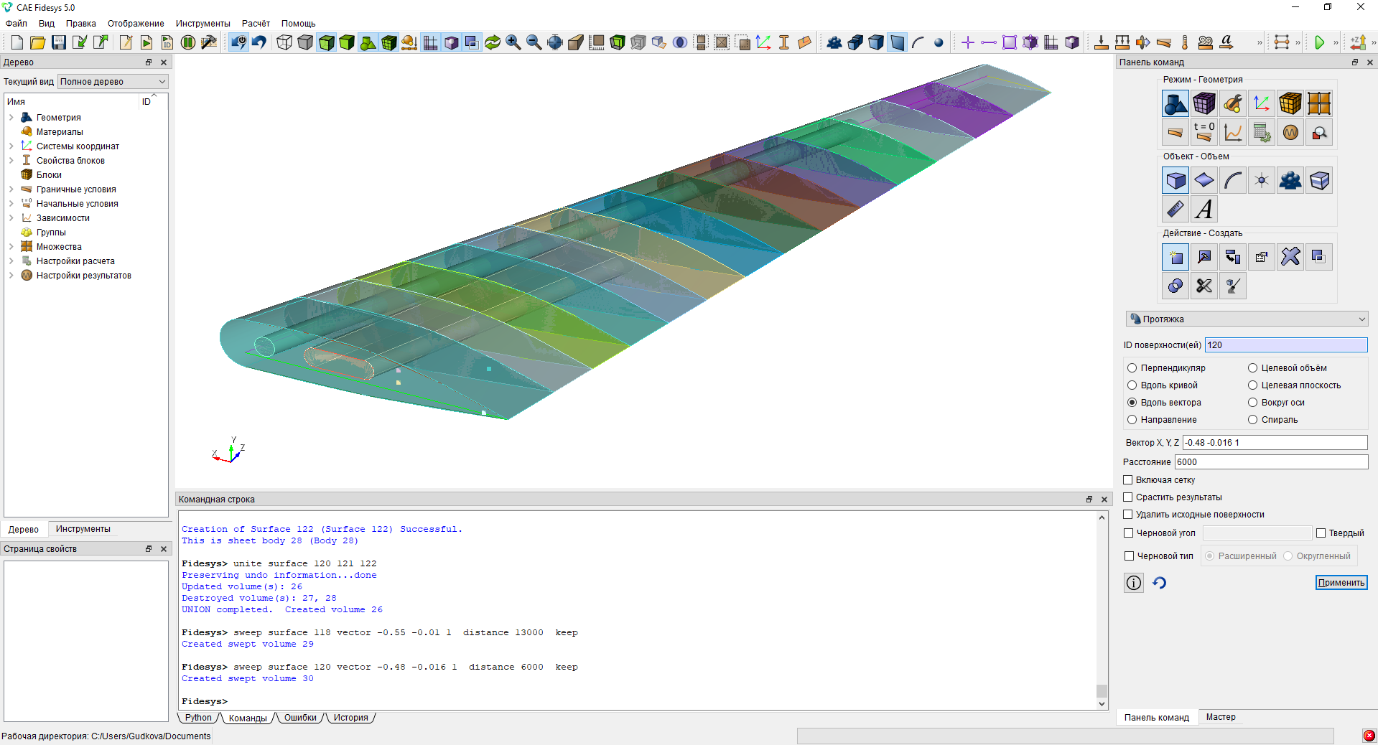The height and width of the screenshot is (745, 1378).
Task: Open the Инструменты menu
Action: click(x=203, y=24)
